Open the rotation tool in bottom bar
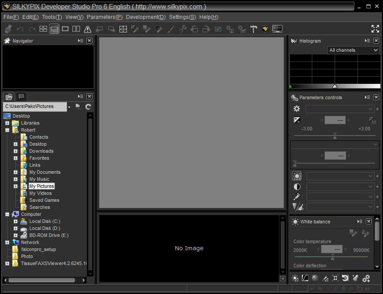383x294 pixels. [x=345, y=278]
